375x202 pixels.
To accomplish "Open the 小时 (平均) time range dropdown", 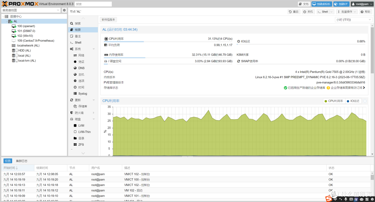I will click(353, 19).
